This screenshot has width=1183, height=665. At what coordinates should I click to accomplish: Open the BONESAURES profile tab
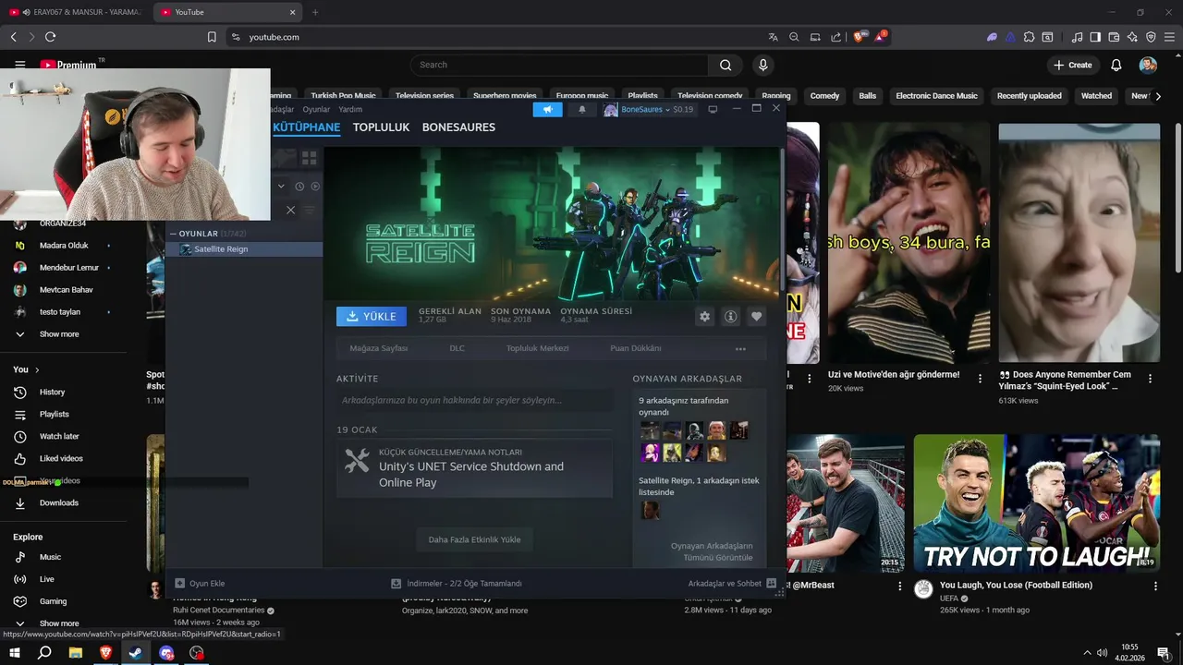[x=458, y=127]
